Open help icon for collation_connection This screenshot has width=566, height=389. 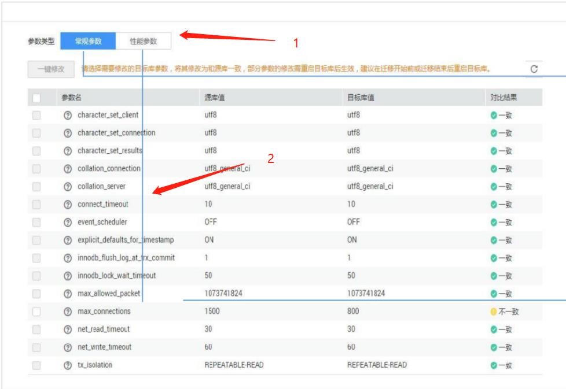click(x=68, y=169)
